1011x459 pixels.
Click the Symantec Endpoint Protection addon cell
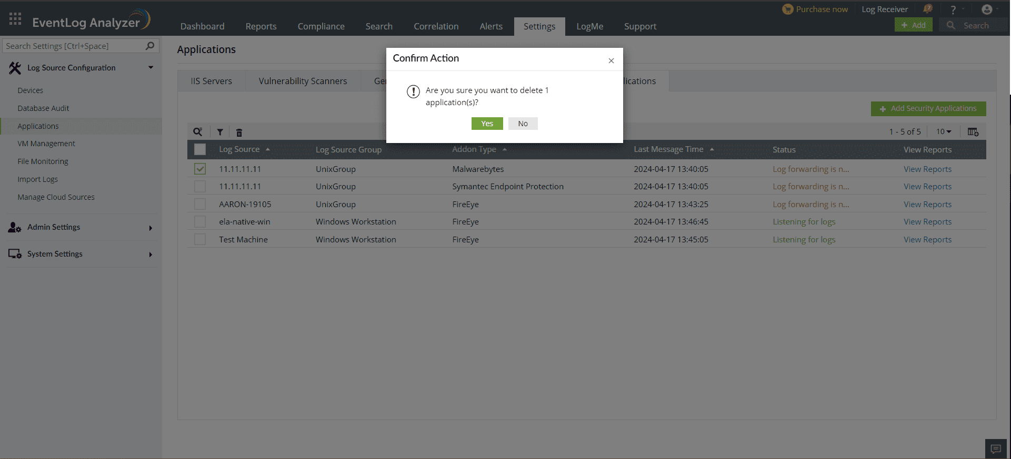click(508, 186)
